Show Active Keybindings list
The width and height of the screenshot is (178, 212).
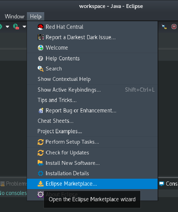(92, 90)
